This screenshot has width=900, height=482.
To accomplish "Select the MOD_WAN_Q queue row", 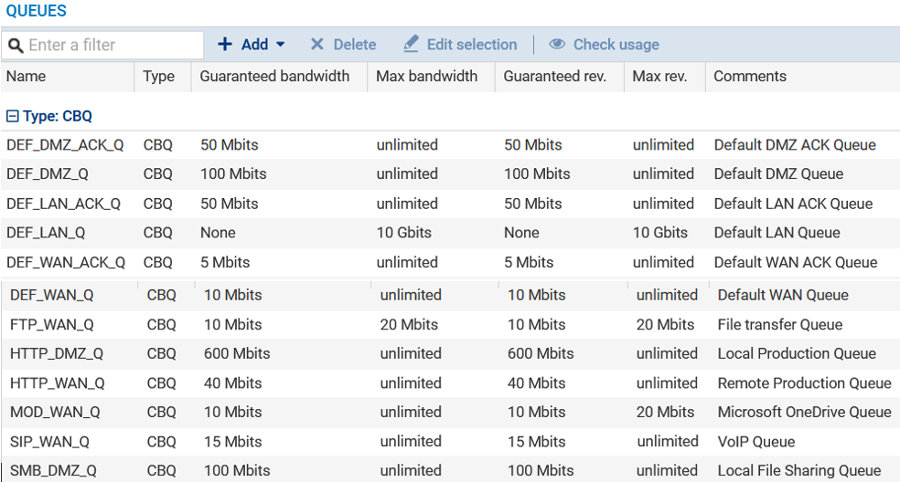I will tap(55, 413).
